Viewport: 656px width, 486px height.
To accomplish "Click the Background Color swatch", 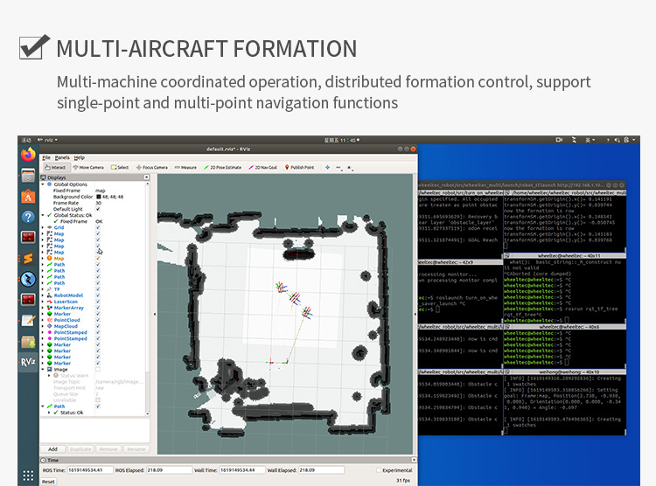I will pyautogui.click(x=98, y=197).
